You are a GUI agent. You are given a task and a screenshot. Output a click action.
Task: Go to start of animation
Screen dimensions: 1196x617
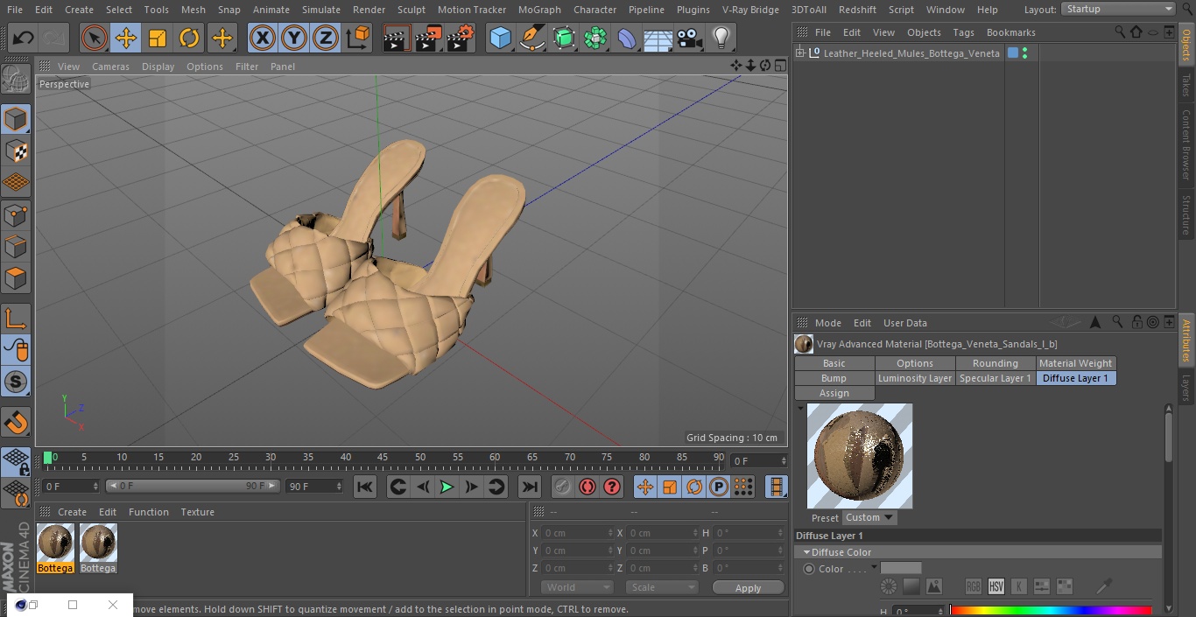click(x=365, y=487)
